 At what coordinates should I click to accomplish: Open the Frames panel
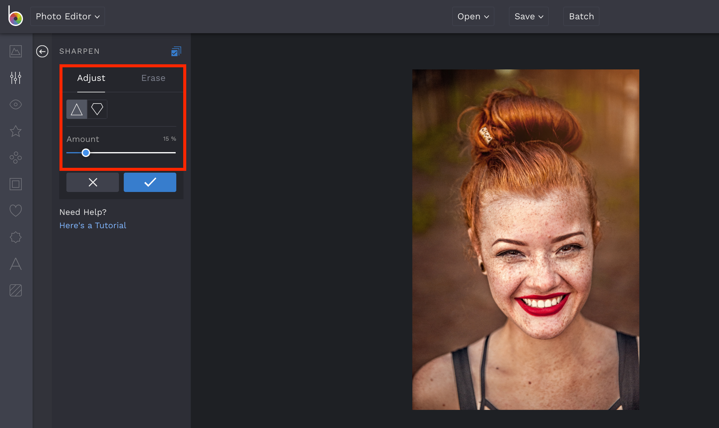point(15,184)
